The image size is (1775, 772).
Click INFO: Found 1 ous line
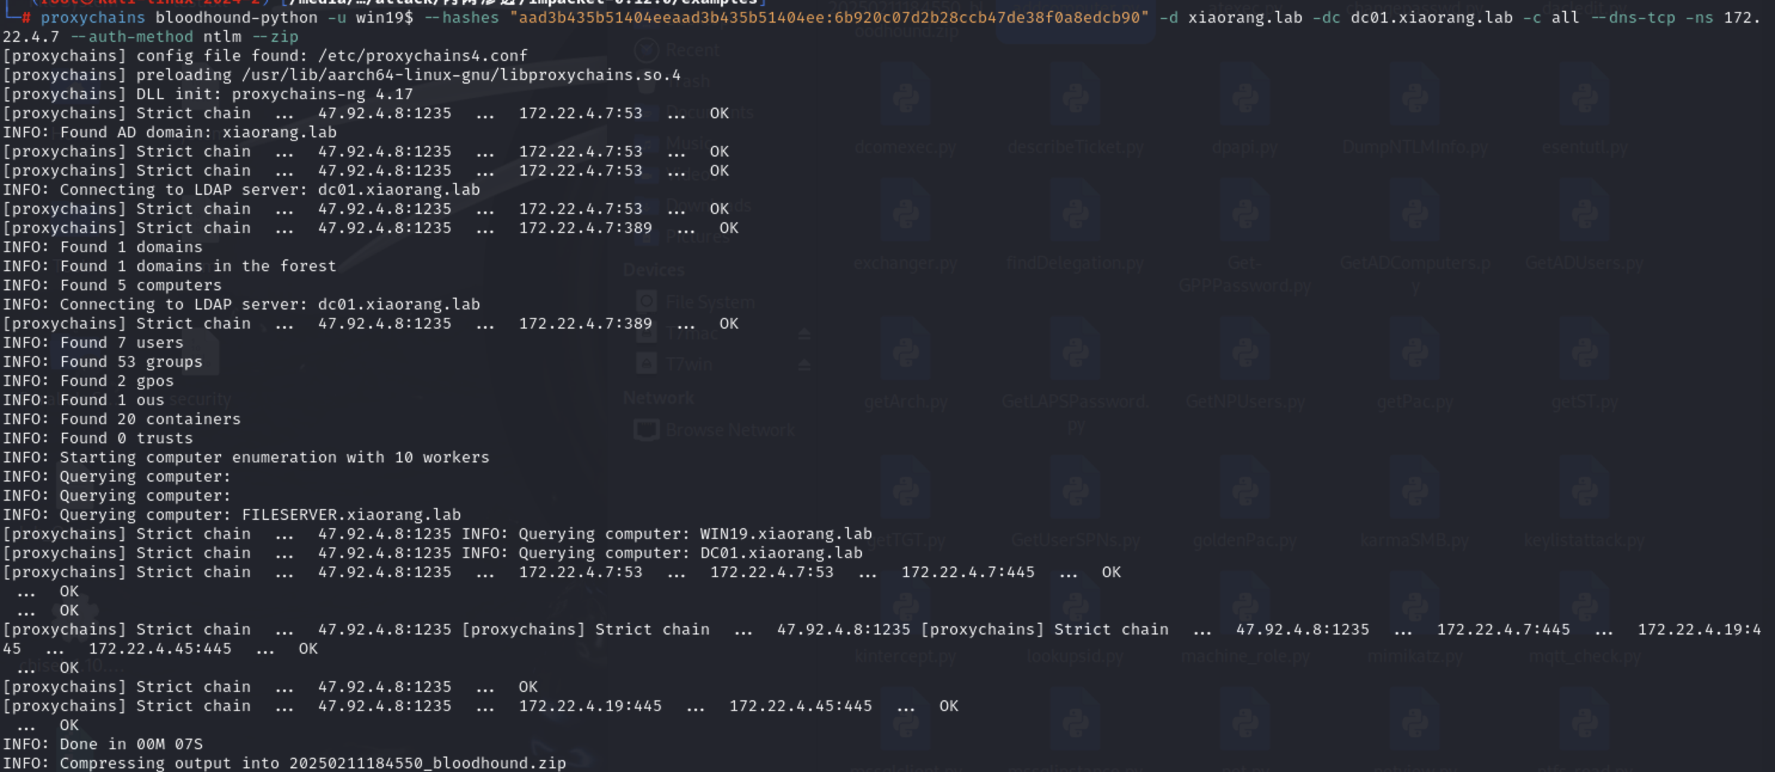84,399
